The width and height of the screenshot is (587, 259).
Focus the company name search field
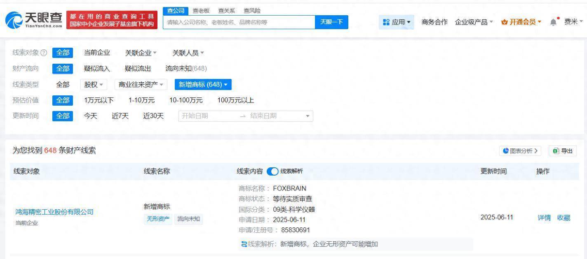pyautogui.click(x=239, y=22)
